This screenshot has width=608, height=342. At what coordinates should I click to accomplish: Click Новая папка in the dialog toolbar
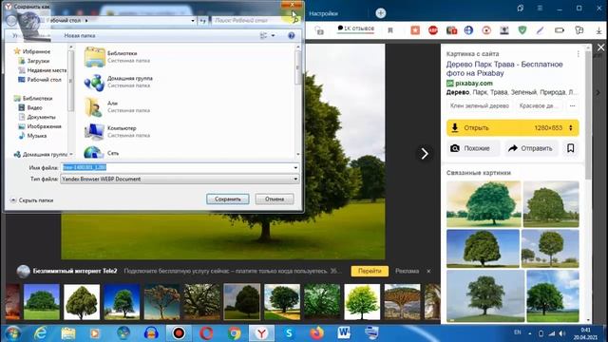(x=80, y=36)
